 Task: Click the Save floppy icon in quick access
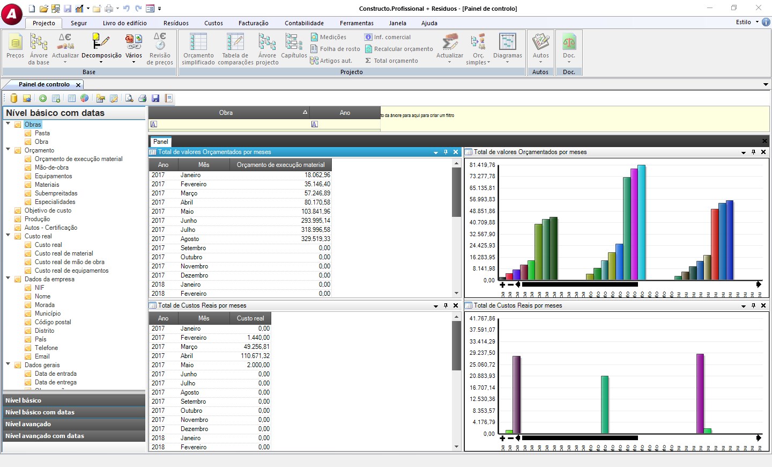pyautogui.click(x=68, y=9)
